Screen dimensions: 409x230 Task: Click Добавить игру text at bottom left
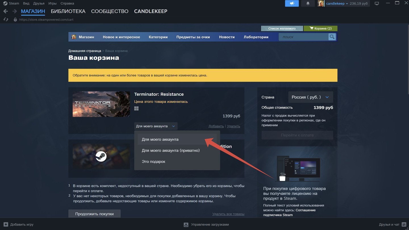coord(22,224)
